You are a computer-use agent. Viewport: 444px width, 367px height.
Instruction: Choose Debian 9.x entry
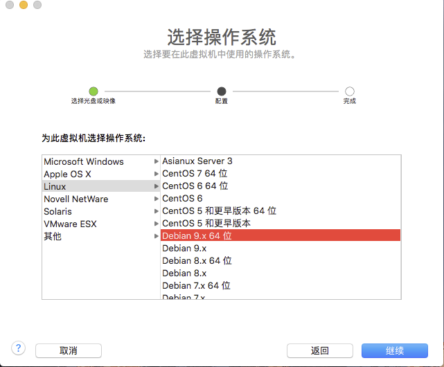click(x=281, y=248)
